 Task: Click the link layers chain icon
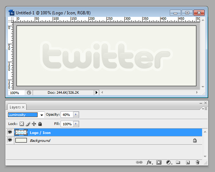click(139, 162)
